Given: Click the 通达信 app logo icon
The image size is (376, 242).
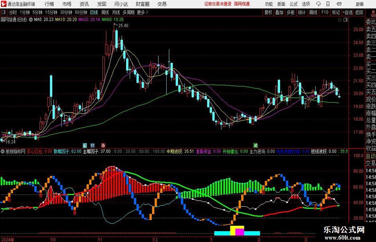Looking at the screenshot, I should [x=4, y=4].
